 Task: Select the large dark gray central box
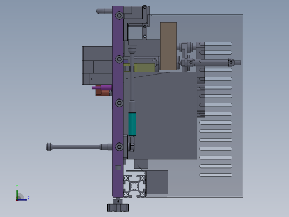(167, 115)
